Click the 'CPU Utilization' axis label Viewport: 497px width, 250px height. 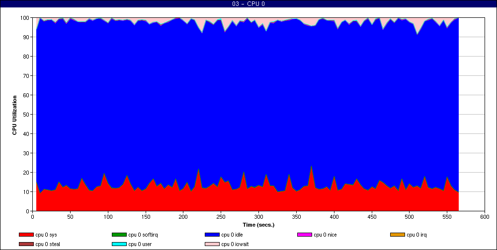[14, 115]
